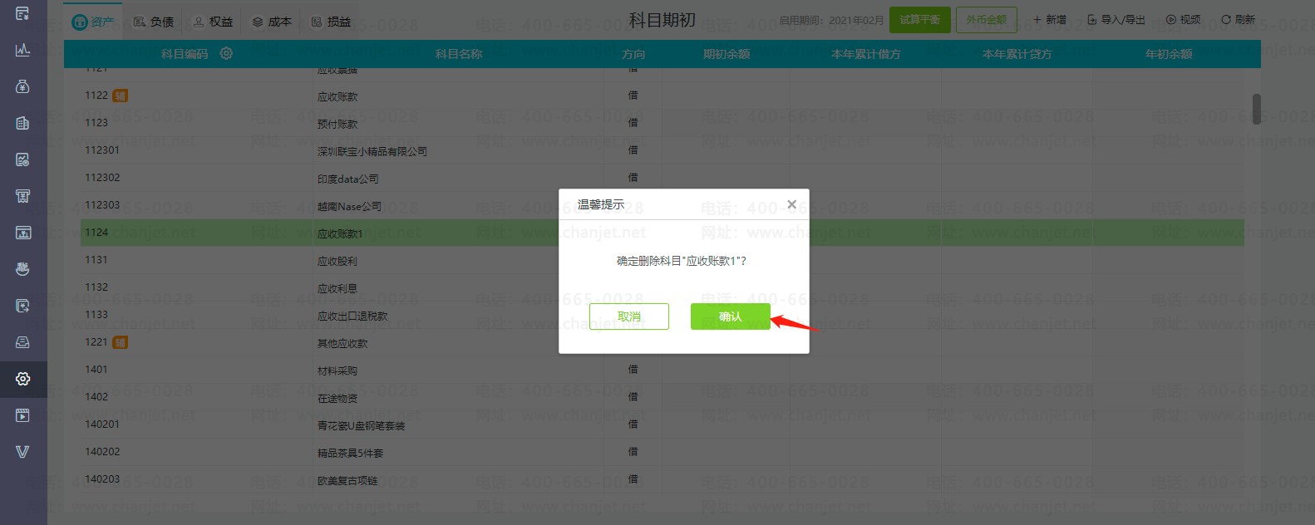Click the 启用期间: 2021年02月 label
The width and height of the screenshot is (1315, 525).
point(831,20)
